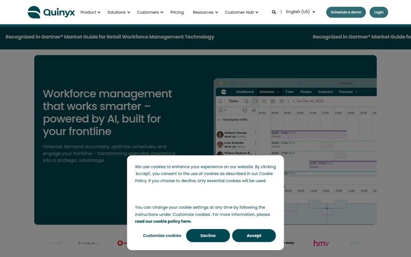
Task: Open the English (US) language selector
Action: [300, 12]
